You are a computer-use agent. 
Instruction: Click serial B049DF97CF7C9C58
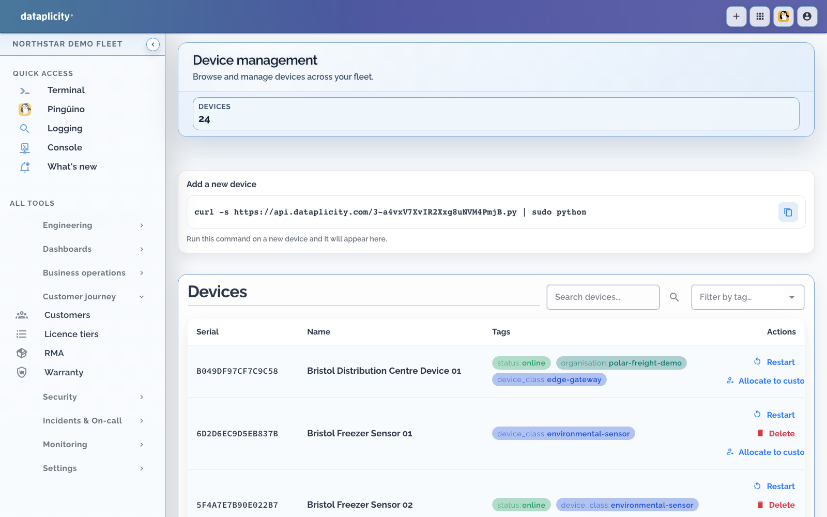pyautogui.click(x=237, y=371)
